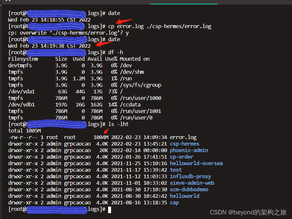This screenshot has height=219, width=292.
Task: Select the scm-dubbodemo directory name
Action: 189,189
